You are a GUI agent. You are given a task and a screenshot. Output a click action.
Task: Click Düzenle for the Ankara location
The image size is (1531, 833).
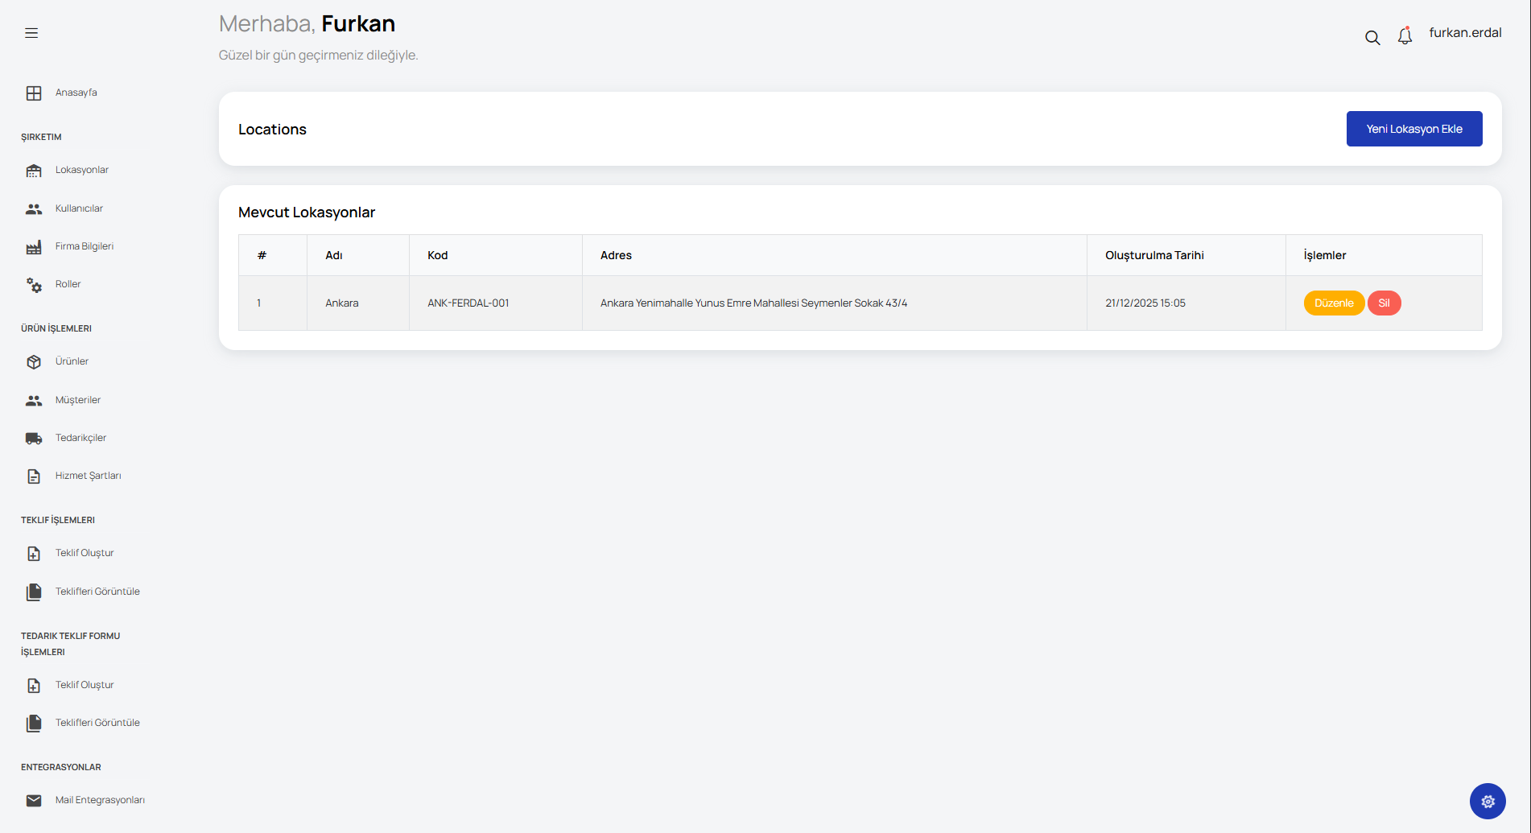(1334, 303)
